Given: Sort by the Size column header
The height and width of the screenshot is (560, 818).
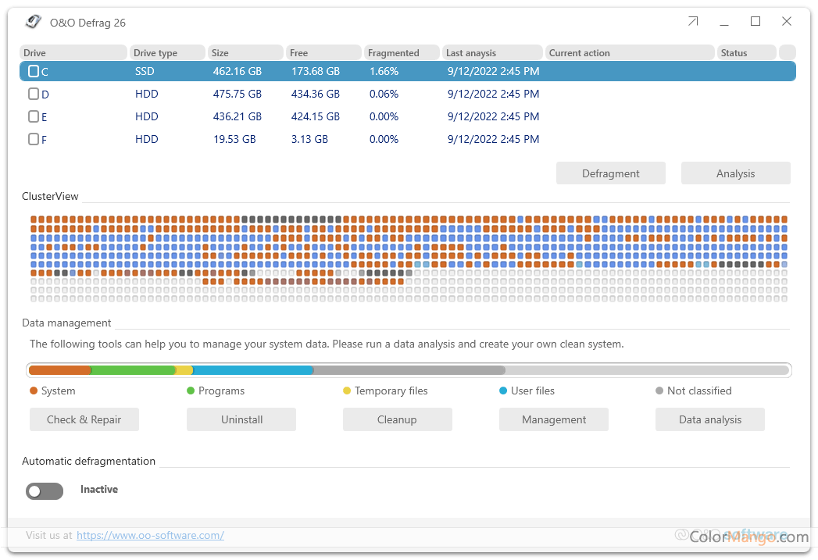Looking at the screenshot, I should tap(245, 52).
